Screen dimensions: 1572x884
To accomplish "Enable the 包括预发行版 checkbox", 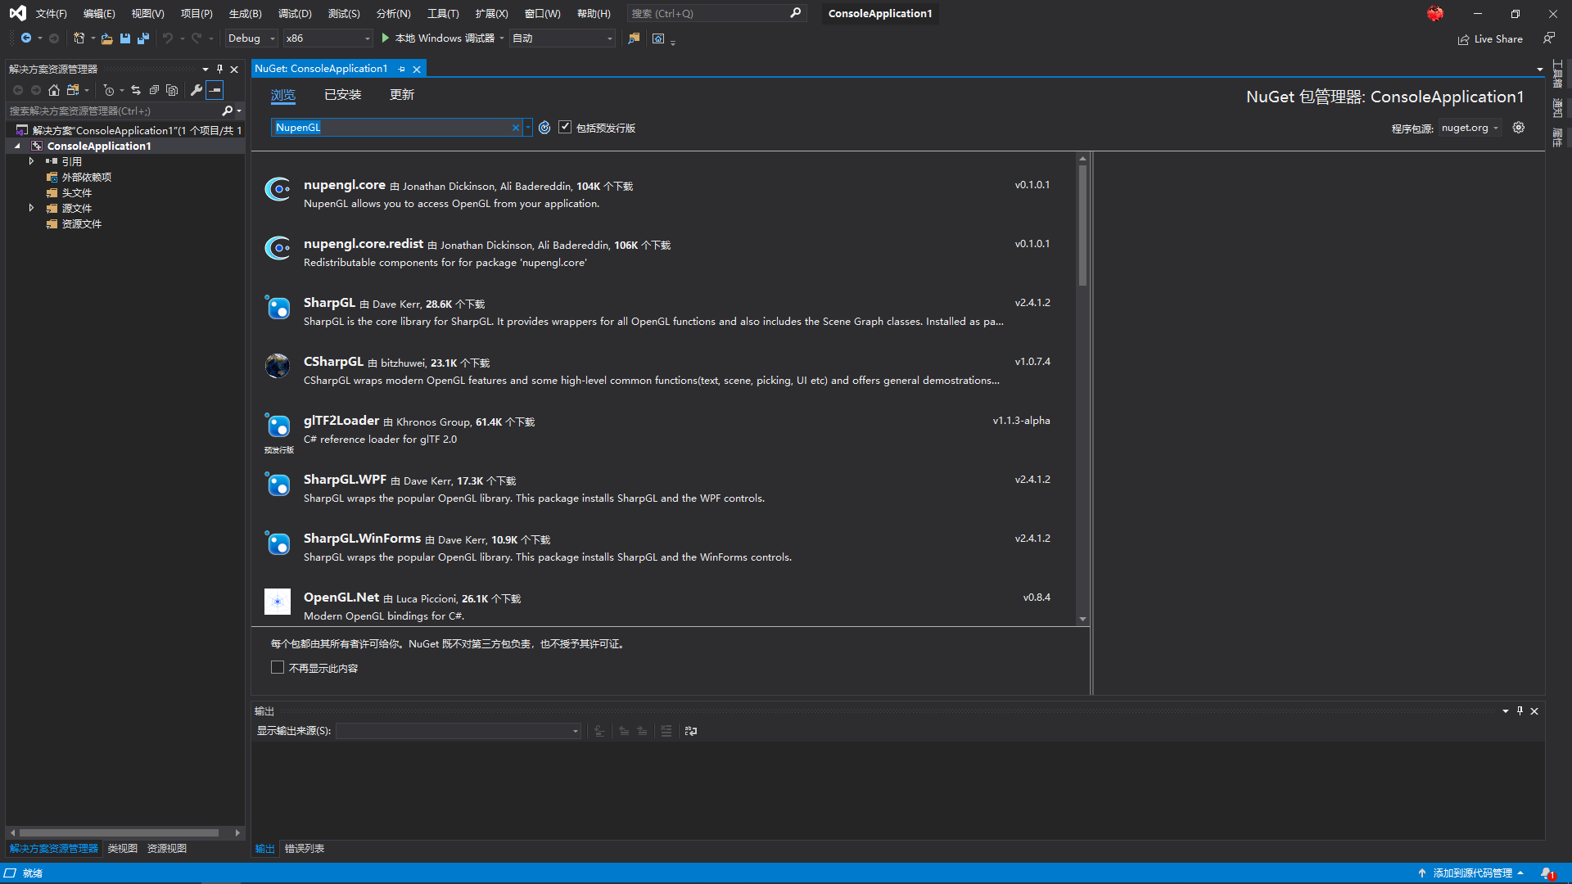I will pyautogui.click(x=565, y=127).
